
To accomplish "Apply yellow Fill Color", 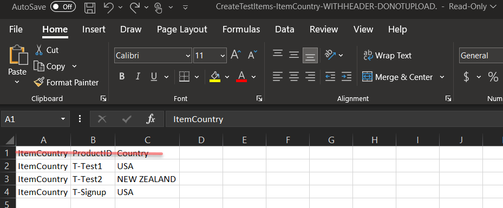I will (x=215, y=77).
